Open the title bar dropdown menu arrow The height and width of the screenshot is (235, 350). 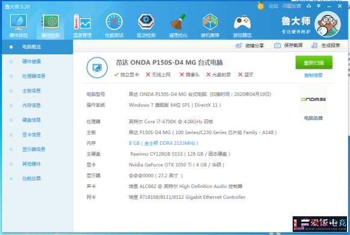pyautogui.click(x=319, y=6)
